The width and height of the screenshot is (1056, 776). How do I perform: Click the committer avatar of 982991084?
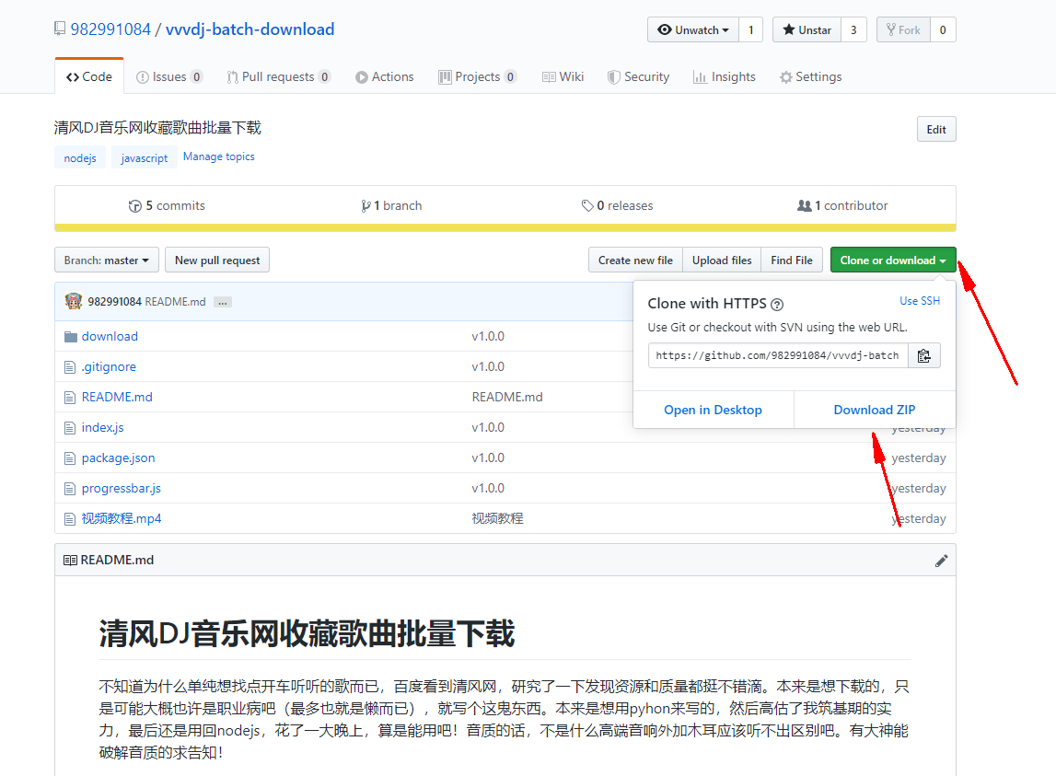[74, 301]
